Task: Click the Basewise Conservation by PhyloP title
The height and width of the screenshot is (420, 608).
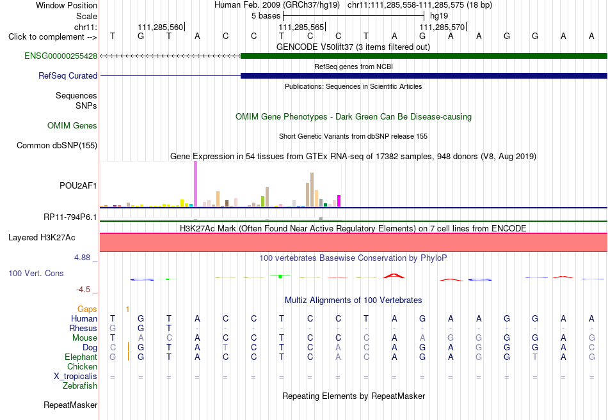Action: 353,258
